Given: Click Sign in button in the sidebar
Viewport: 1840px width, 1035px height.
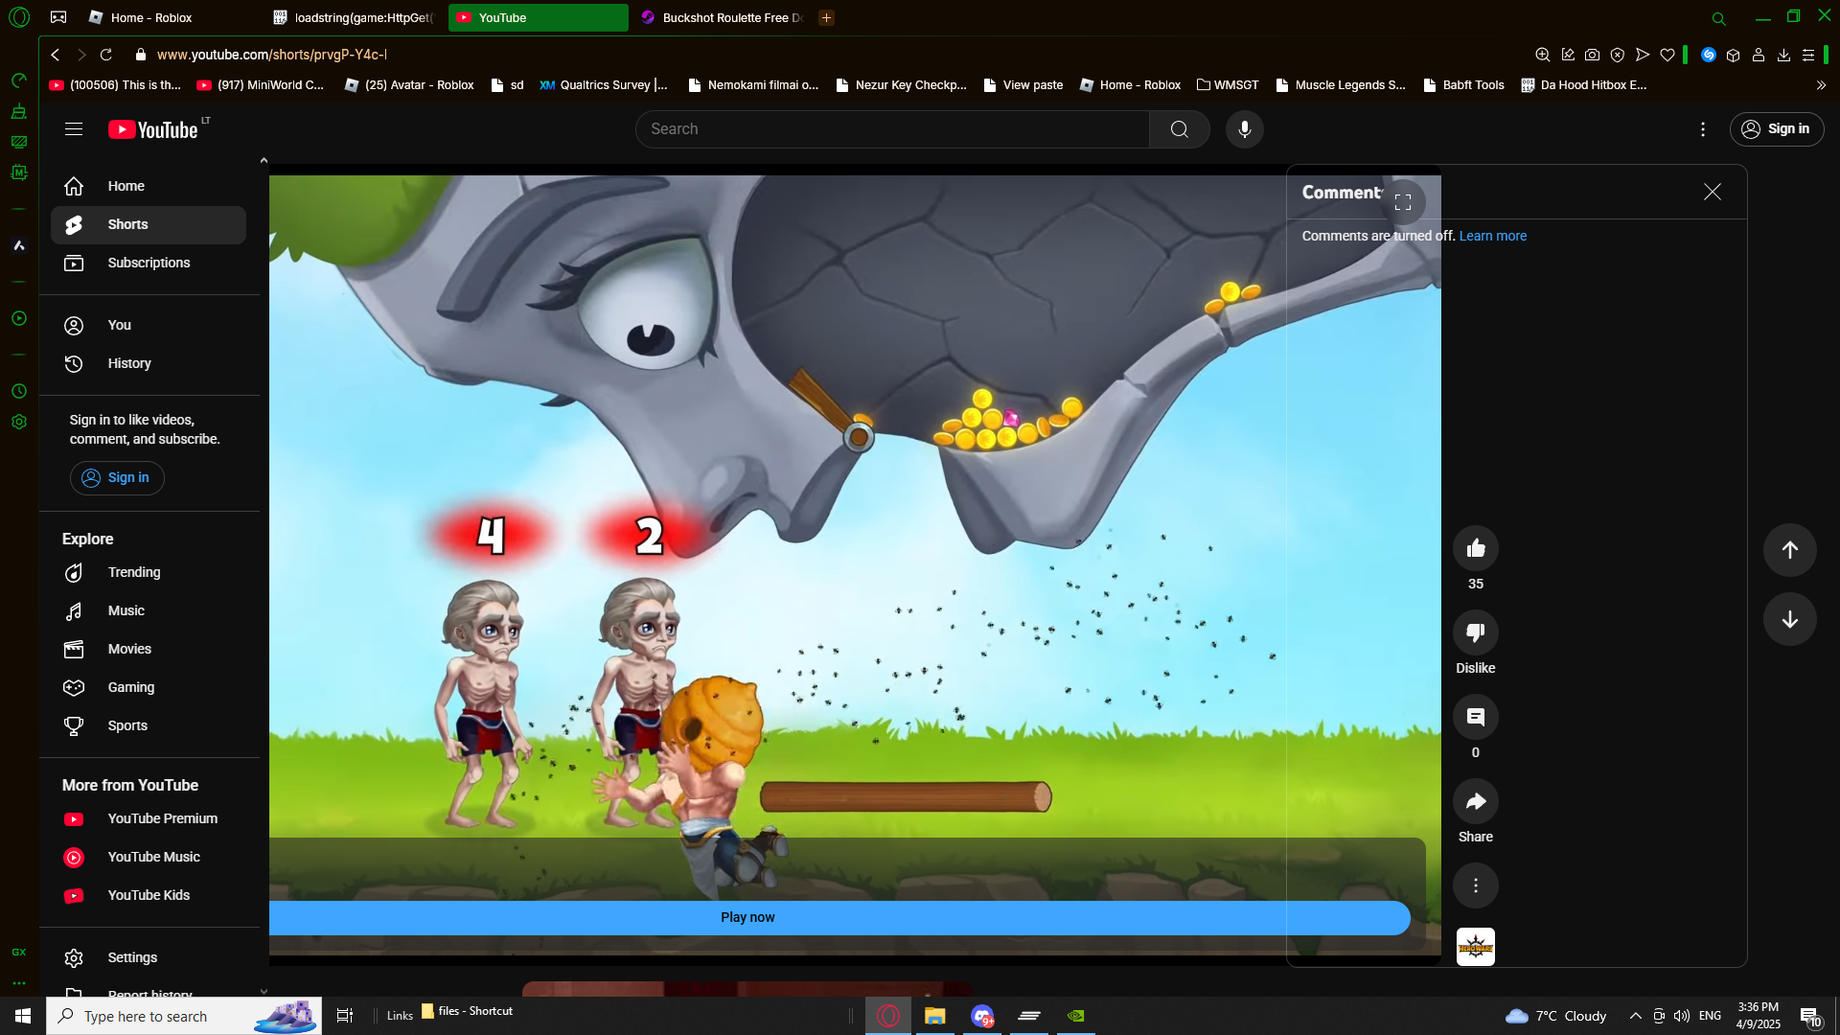Looking at the screenshot, I should click(117, 477).
